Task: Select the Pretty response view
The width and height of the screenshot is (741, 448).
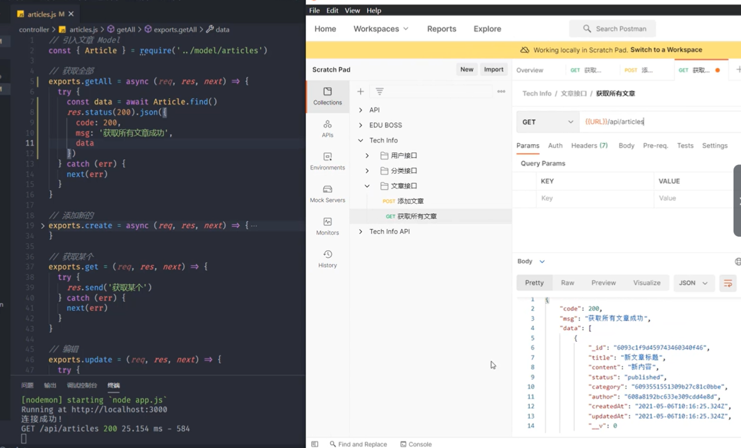Action: pos(534,283)
